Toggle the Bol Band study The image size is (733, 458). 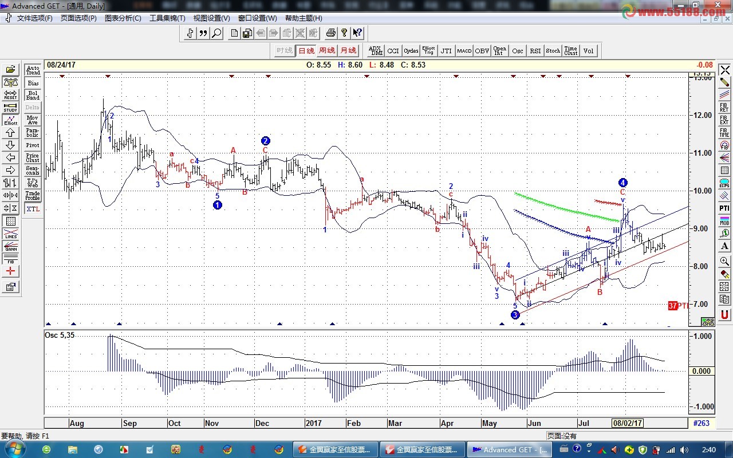click(33, 95)
